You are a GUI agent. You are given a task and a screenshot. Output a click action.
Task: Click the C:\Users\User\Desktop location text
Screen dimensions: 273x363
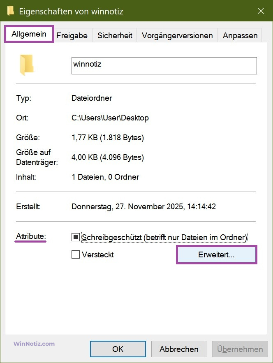[110, 118]
